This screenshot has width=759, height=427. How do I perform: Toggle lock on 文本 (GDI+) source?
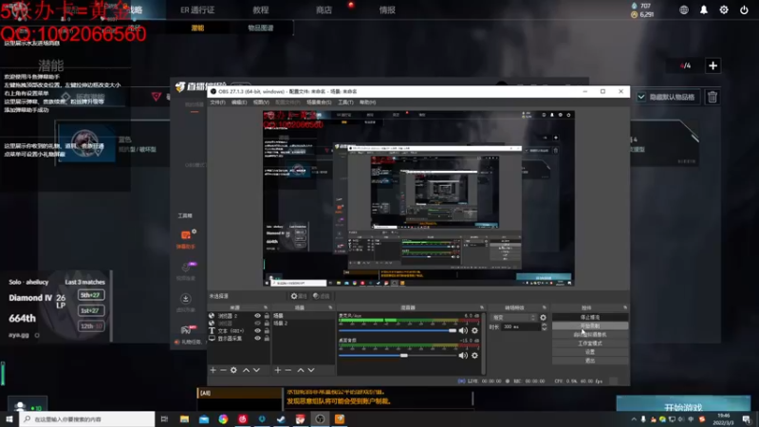[267, 330]
